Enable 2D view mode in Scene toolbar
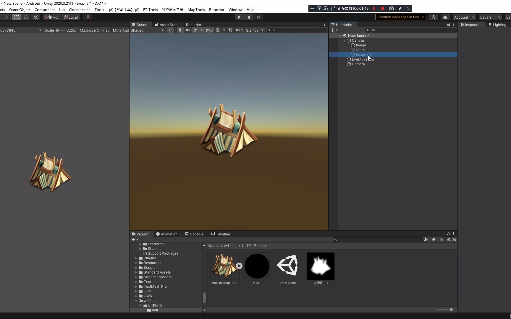Viewport: 511px width, 319px height. (171, 30)
